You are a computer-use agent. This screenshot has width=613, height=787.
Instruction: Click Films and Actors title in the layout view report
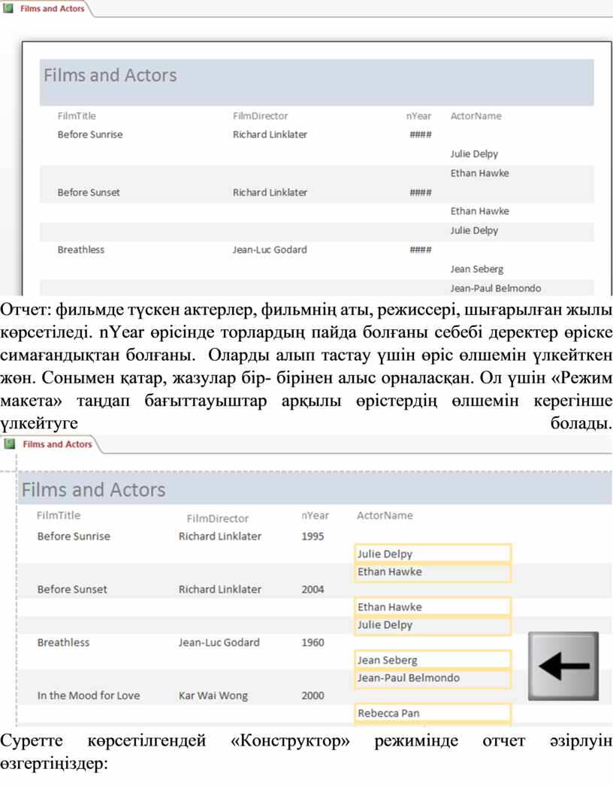(93, 490)
